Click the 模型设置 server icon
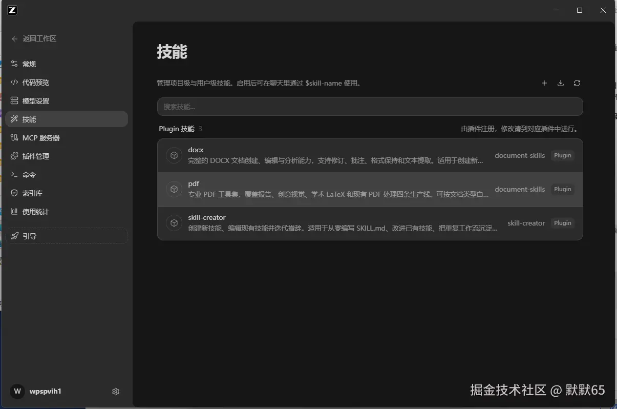Image resolution: width=617 pixels, height=409 pixels. point(14,101)
